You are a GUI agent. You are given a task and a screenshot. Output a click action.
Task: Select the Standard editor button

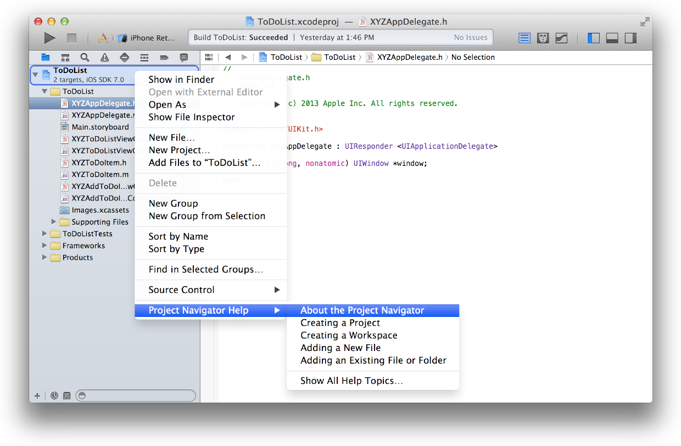coord(524,38)
